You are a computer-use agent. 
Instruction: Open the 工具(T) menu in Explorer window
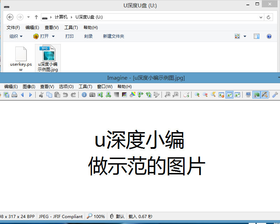coord(71,28)
